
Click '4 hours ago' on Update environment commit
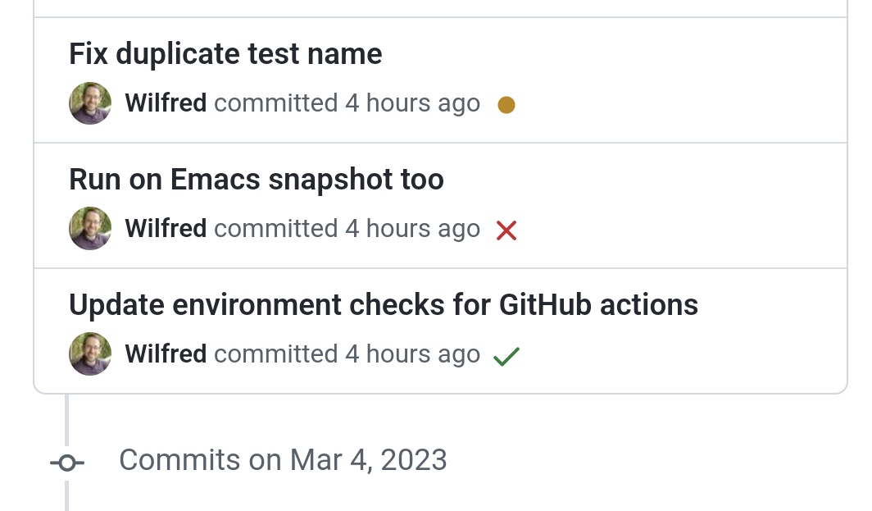[412, 354]
